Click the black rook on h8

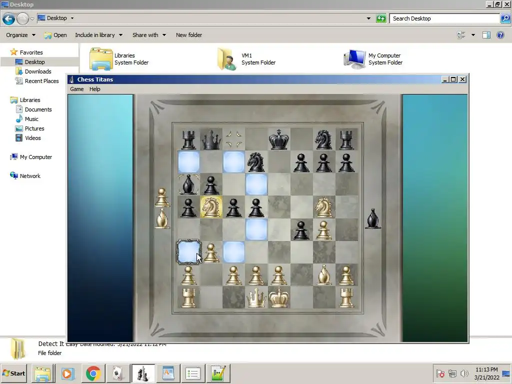346,139
